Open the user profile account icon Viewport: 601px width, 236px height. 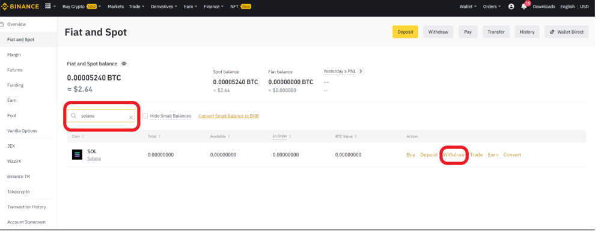[x=511, y=7]
